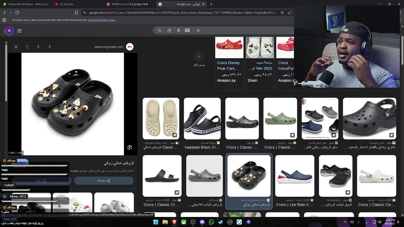Open the browser zoom icon
Image resolution: width=404 pixels, height=227 pixels.
pos(282,13)
